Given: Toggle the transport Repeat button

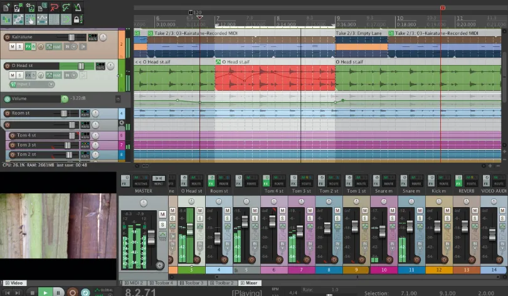Looking at the screenshot, I should tap(85, 292).
